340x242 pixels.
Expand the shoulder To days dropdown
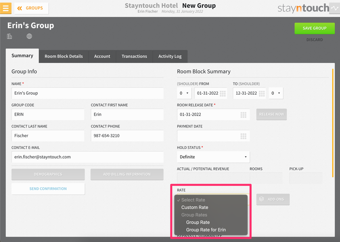click(276, 93)
